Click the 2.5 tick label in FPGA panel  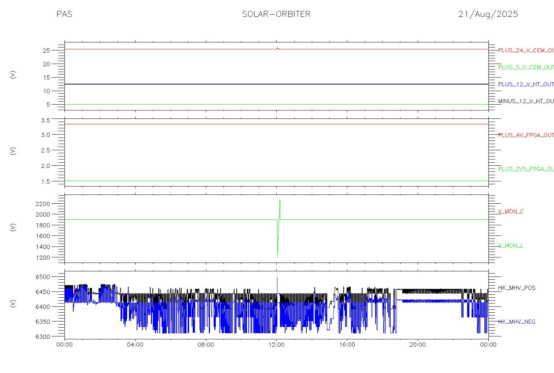point(45,150)
